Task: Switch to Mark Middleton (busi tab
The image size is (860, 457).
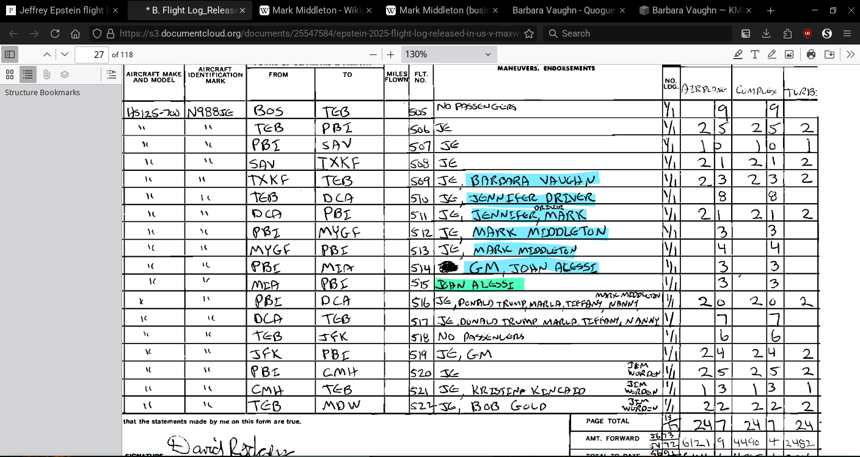Action: click(442, 10)
